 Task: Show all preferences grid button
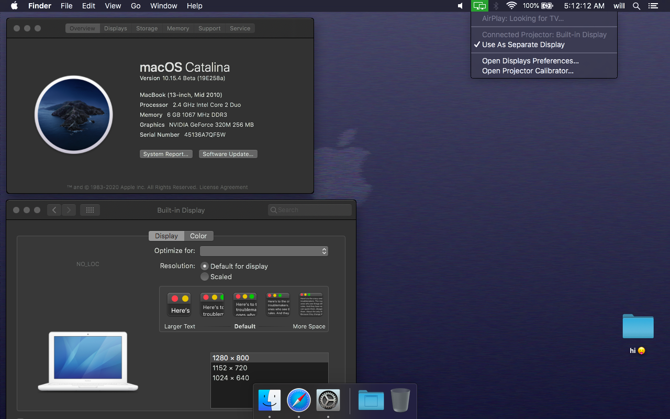click(90, 210)
